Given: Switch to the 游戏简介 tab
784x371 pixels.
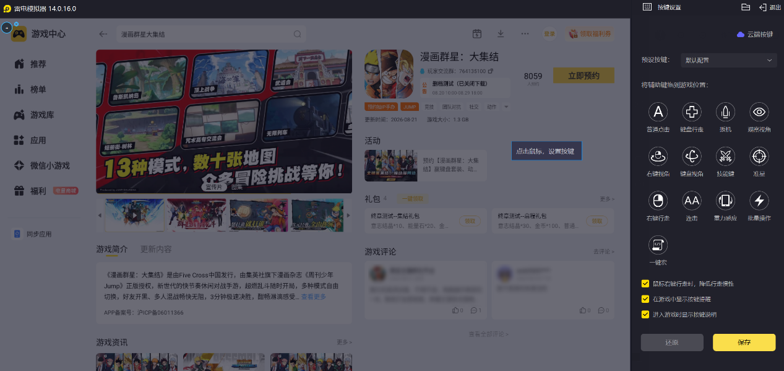Looking at the screenshot, I should tap(111, 249).
